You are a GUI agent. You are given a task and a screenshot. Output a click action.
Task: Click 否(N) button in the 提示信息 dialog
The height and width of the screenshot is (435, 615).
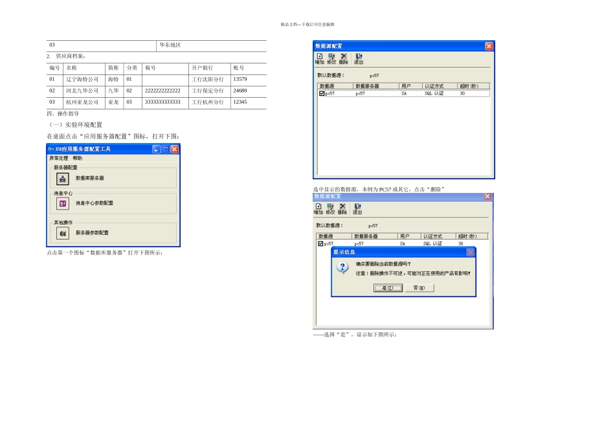[x=419, y=288]
